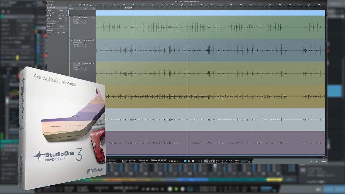
Task: Start playback with the play button
Action: 189,161
